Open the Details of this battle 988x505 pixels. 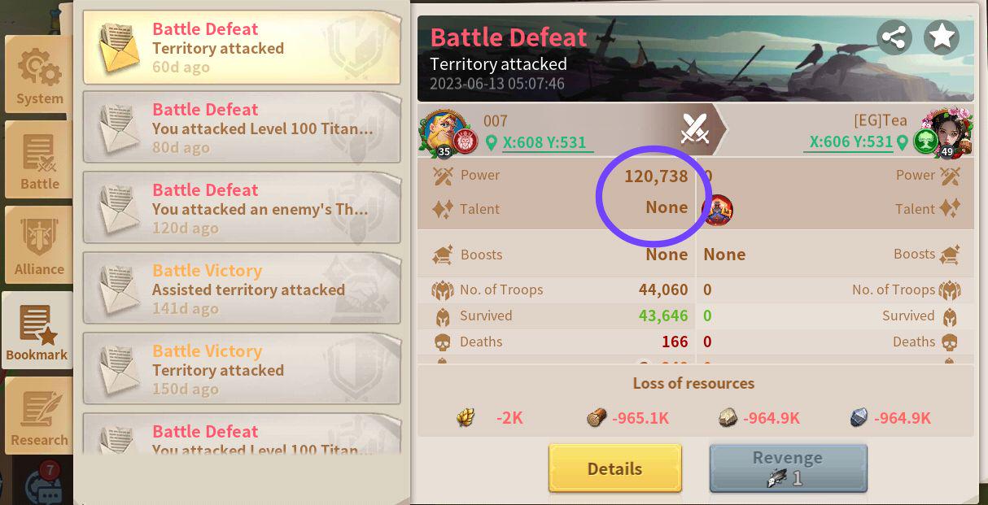615,468
